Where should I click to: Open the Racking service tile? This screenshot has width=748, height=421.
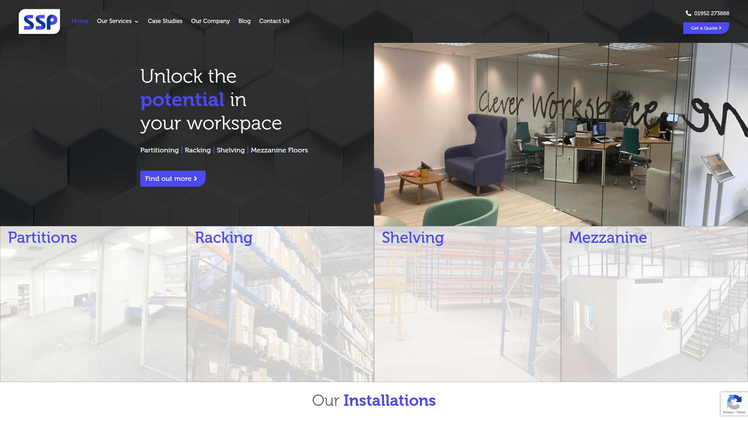280,304
